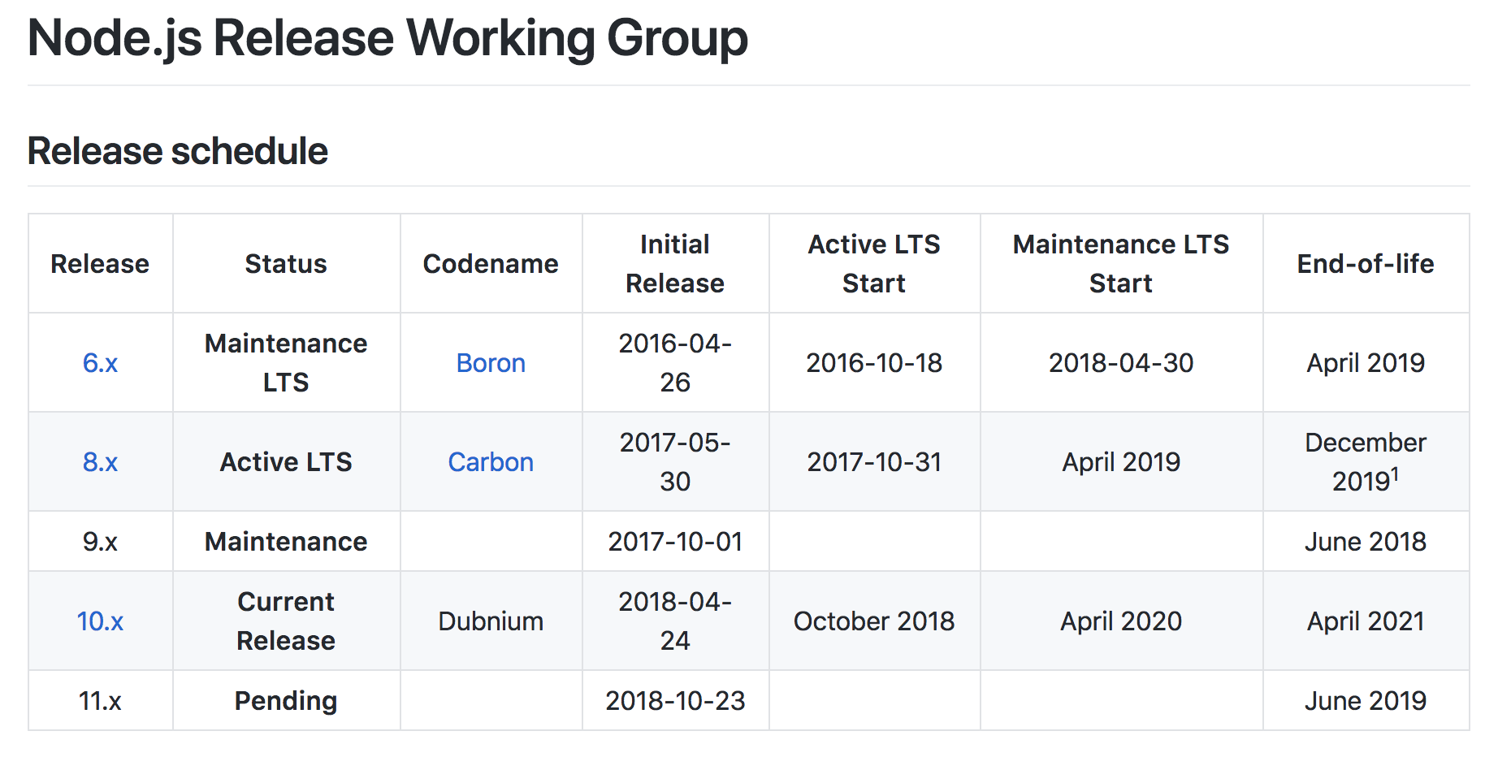
Task: Open the 10.x release link
Action: [x=100, y=621]
